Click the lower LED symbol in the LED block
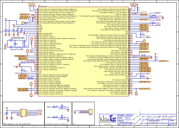The image size is (179, 128). [x=62, y=117]
